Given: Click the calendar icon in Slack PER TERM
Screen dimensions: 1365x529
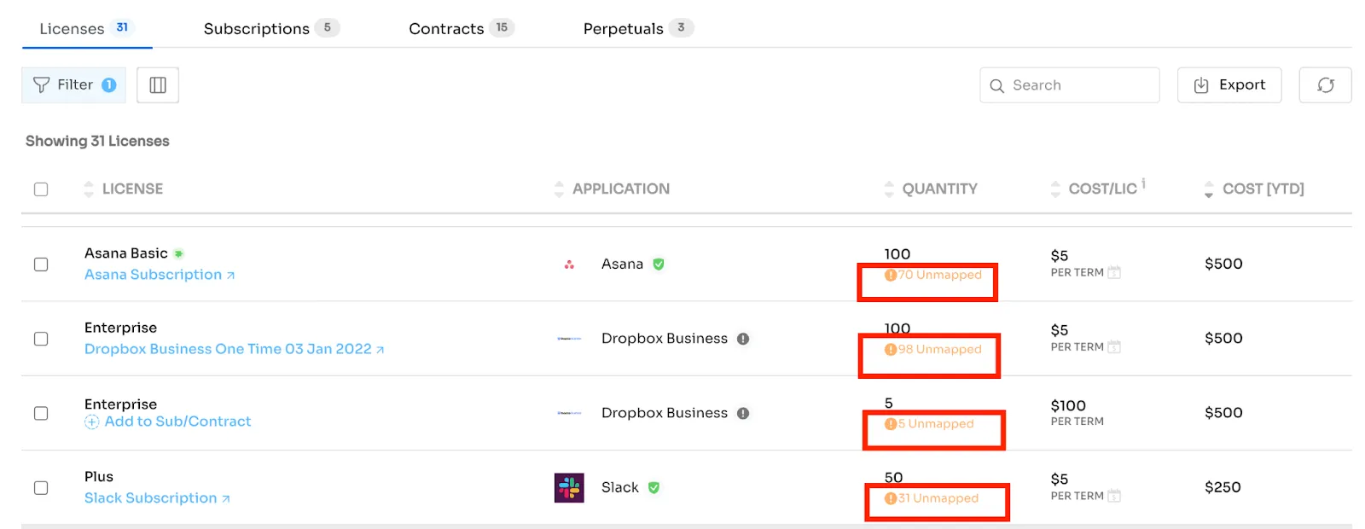Looking at the screenshot, I should click(1114, 497).
